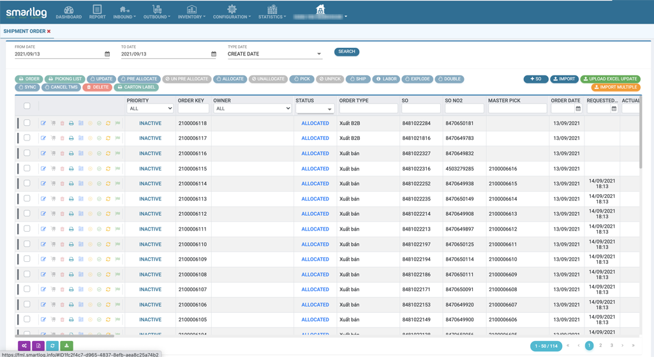Viewport: 654px width, 357px height.
Task: Click the trash icon for order 2100006117
Action: pos(62,139)
